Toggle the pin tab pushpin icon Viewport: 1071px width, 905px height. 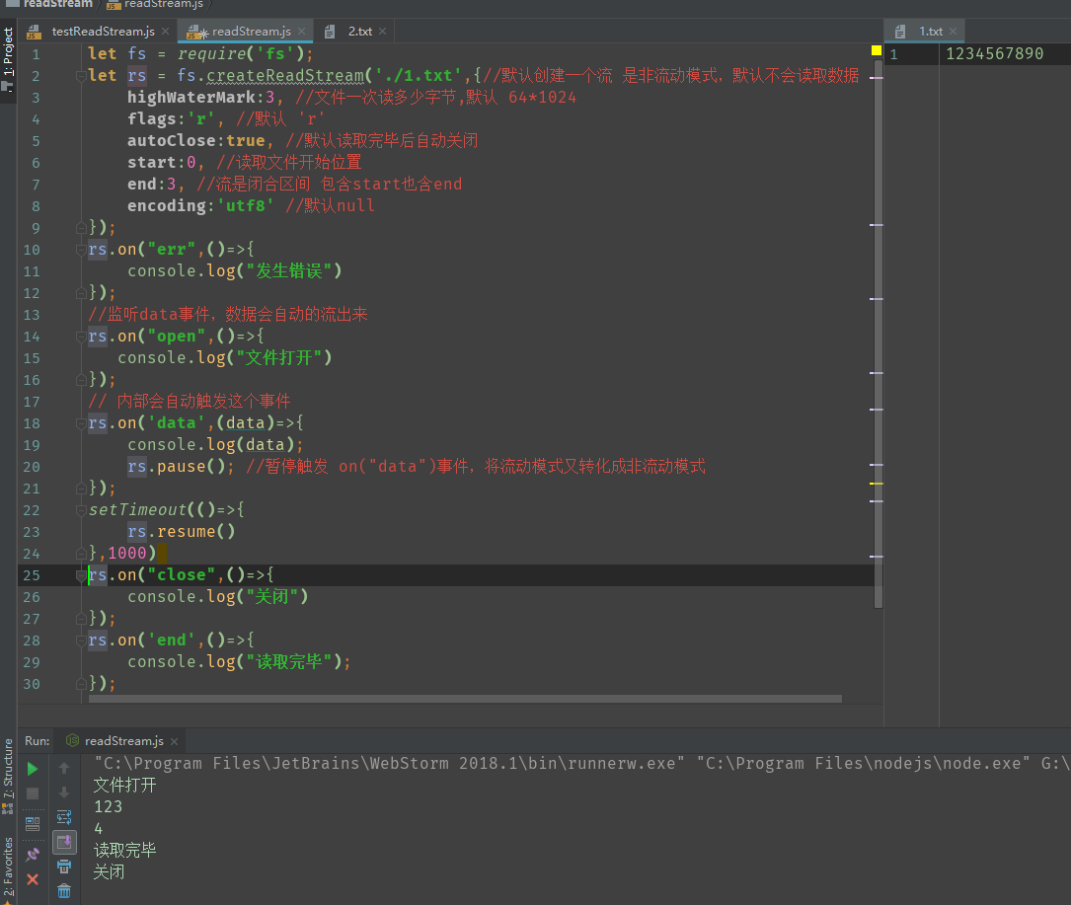pos(33,855)
